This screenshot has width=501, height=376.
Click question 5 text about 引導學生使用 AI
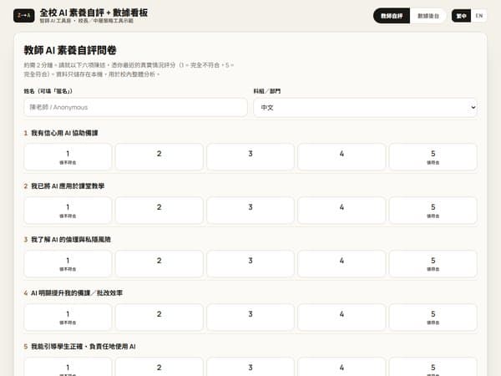click(x=83, y=346)
